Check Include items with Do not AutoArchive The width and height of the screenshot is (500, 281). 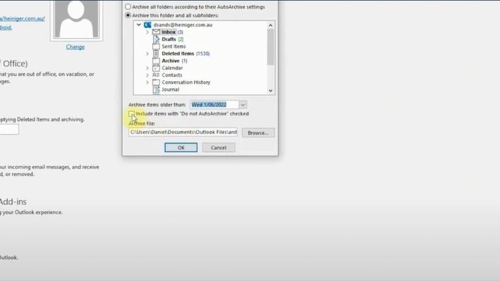[131, 114]
